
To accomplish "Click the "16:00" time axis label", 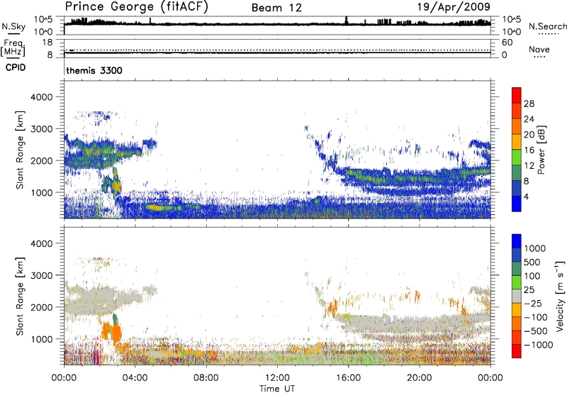I will [348, 378].
